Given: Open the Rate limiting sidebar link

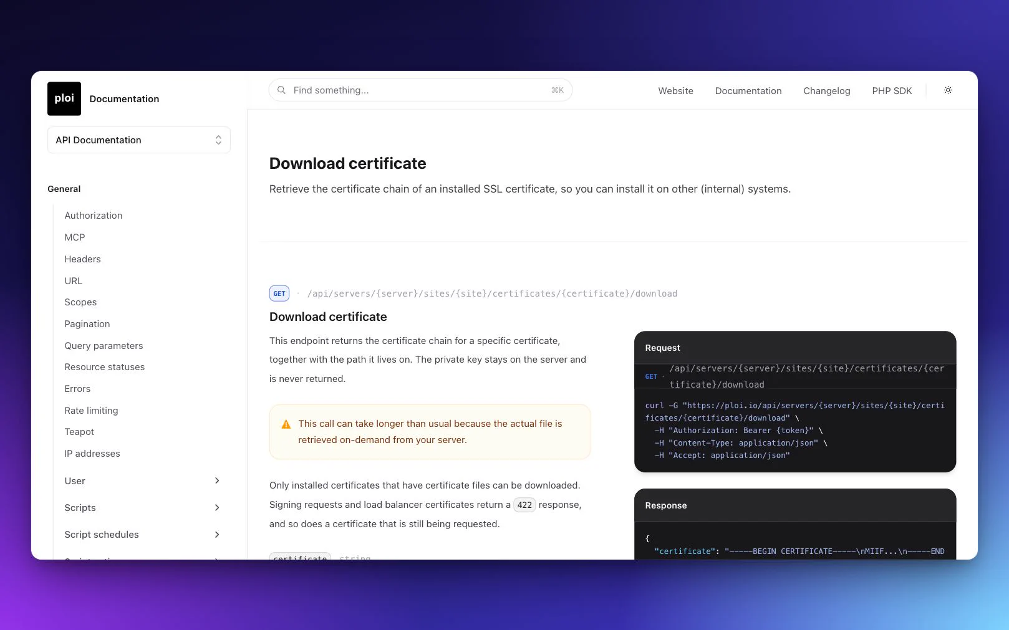Looking at the screenshot, I should point(91,411).
